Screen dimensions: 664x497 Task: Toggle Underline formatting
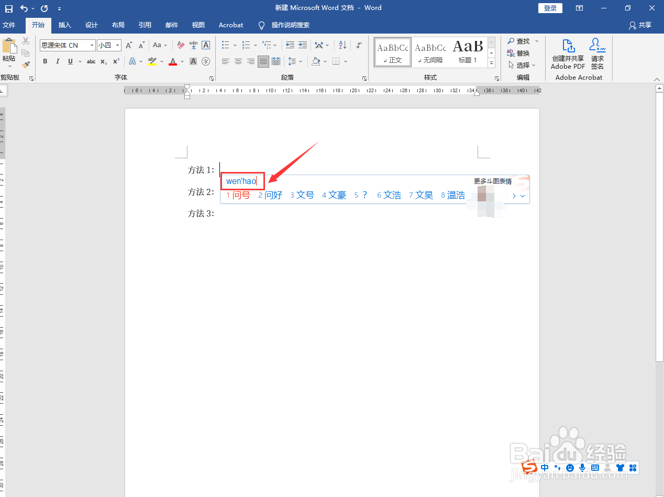(70, 61)
